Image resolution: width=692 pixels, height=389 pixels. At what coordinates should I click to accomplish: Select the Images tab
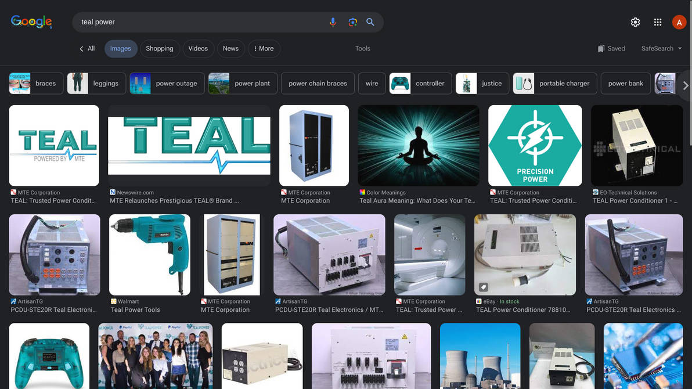[x=121, y=49]
